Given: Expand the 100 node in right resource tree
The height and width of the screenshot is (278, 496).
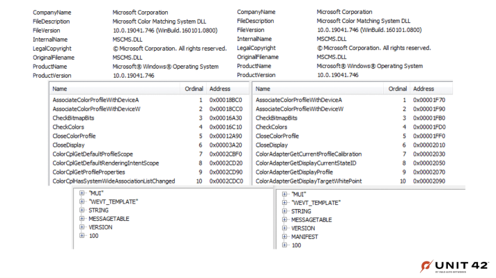Looking at the screenshot, I should (x=284, y=245).
